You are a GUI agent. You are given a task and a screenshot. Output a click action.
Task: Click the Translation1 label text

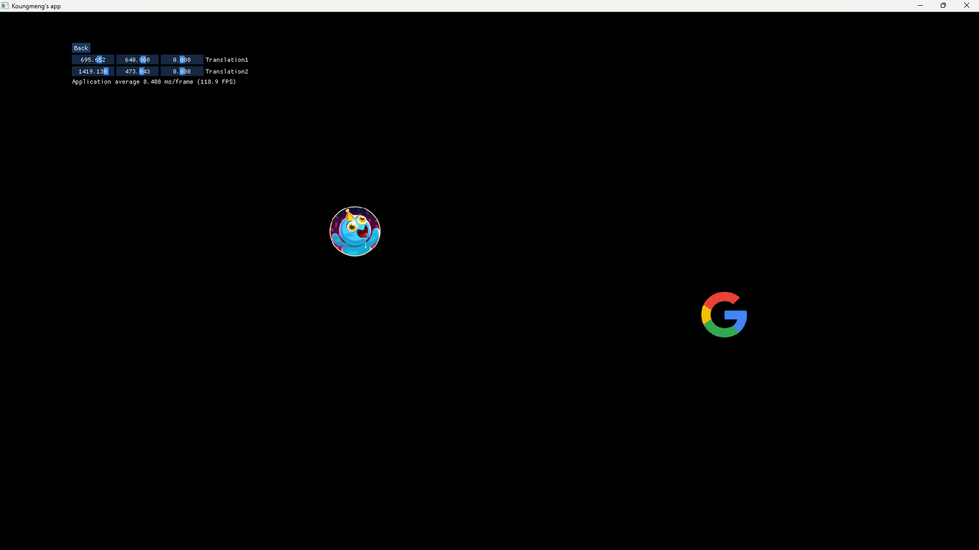point(227,60)
